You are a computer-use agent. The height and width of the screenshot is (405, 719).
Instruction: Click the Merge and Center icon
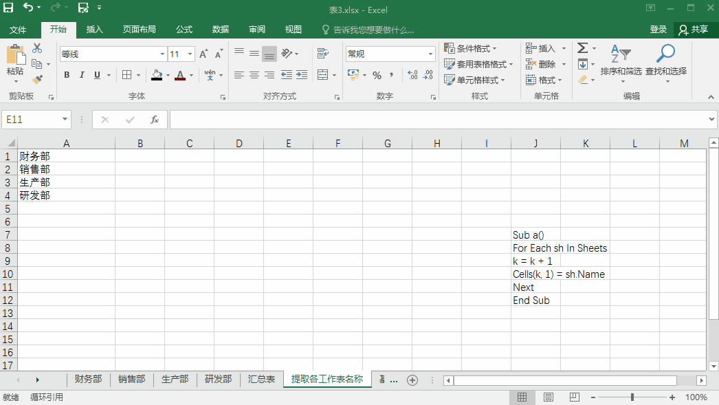click(x=323, y=75)
